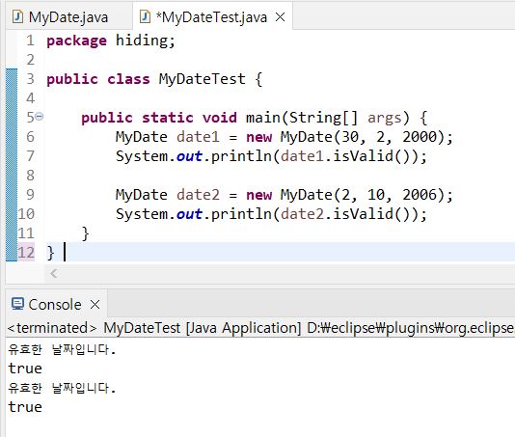Click 'MyDate(30, 2, 2000)' constructor call
Screen dimensions: 515x437
[x=363, y=137]
